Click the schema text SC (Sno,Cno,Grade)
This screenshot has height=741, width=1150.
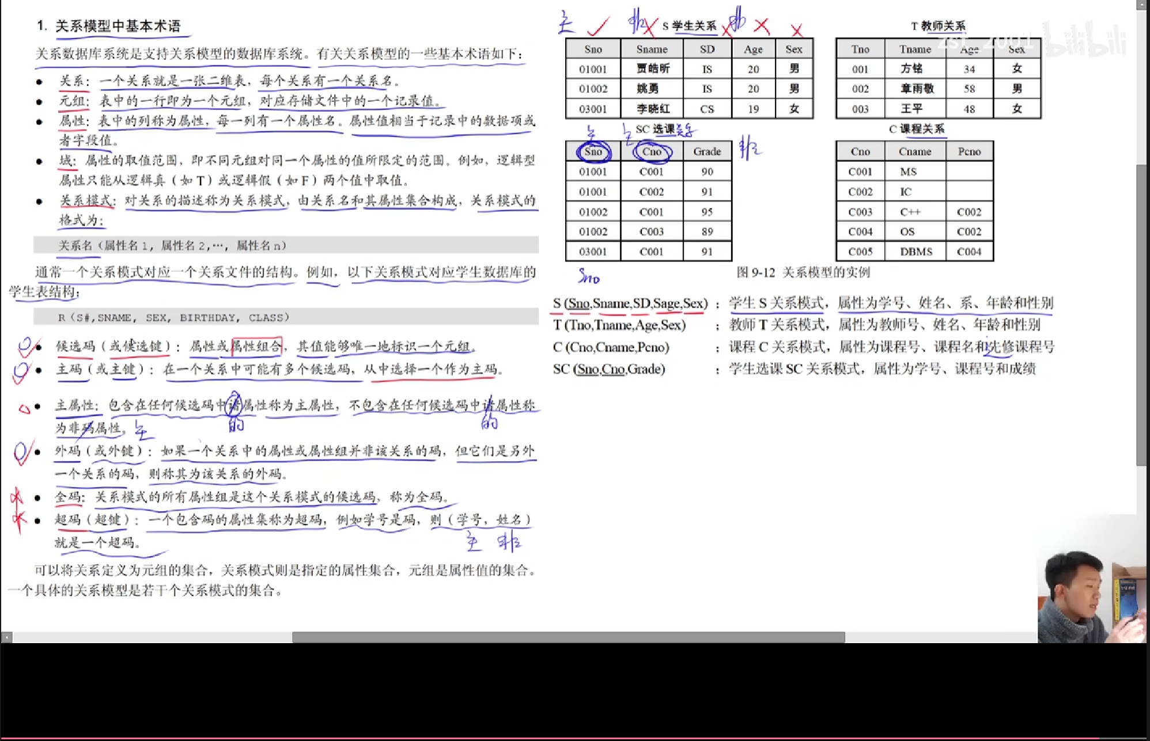(x=609, y=369)
